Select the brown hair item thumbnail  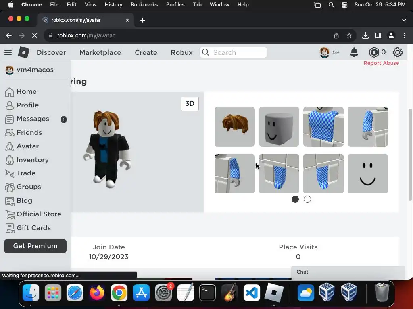click(235, 127)
